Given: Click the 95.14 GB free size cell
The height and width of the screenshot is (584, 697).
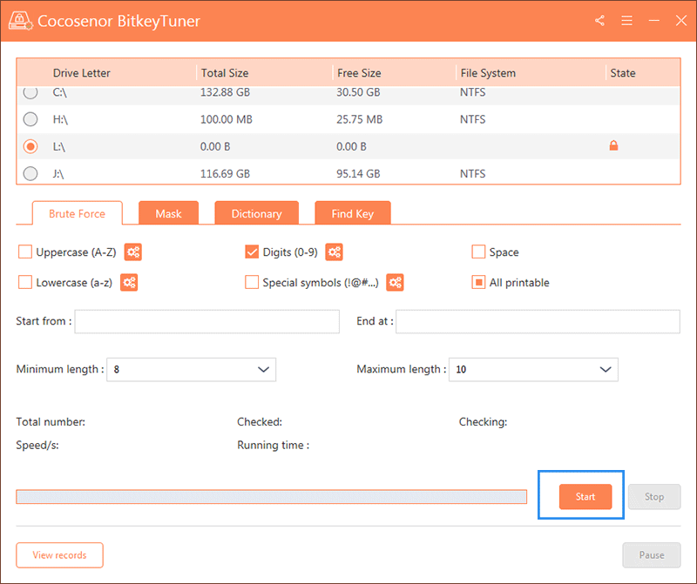Looking at the screenshot, I should point(358,174).
